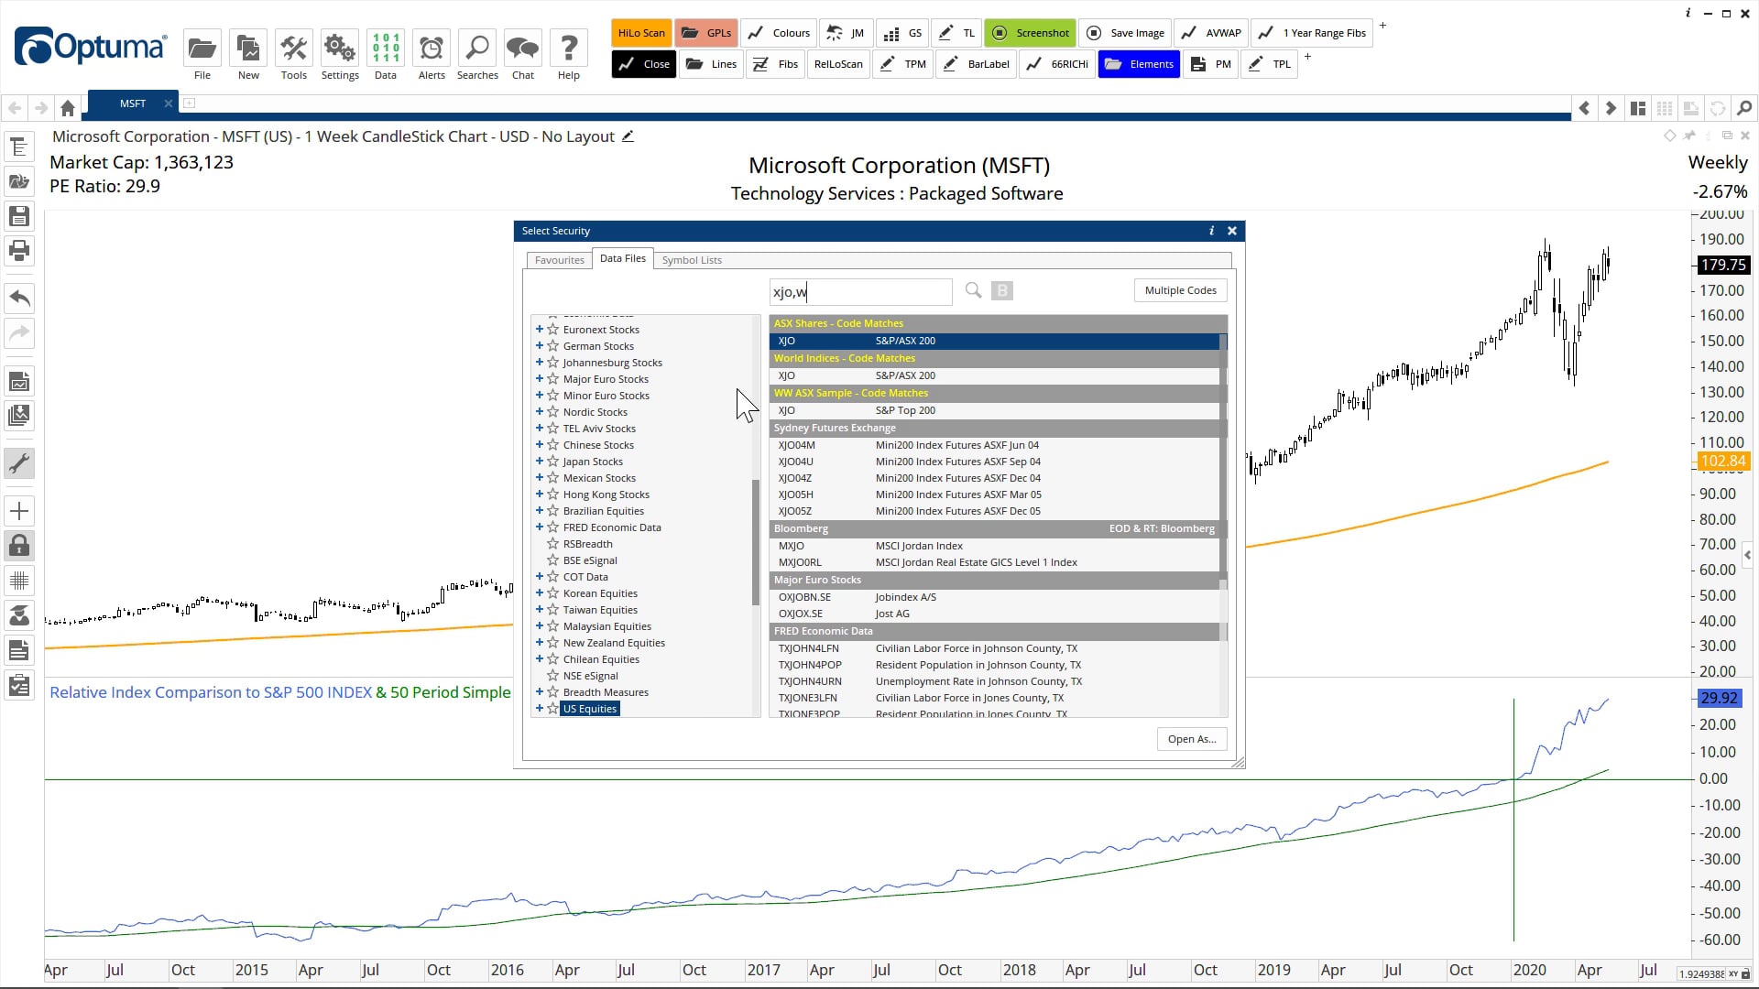Expand the FRED Economic Data folder
1759x989 pixels.
(x=540, y=527)
